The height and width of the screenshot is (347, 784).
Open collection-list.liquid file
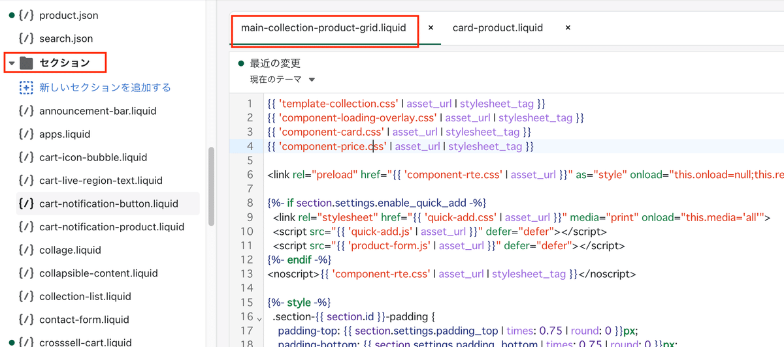click(x=85, y=297)
